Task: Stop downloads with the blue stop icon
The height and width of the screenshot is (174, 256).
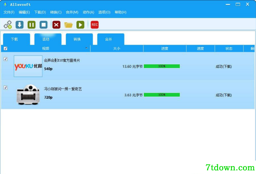Action: 44,25
